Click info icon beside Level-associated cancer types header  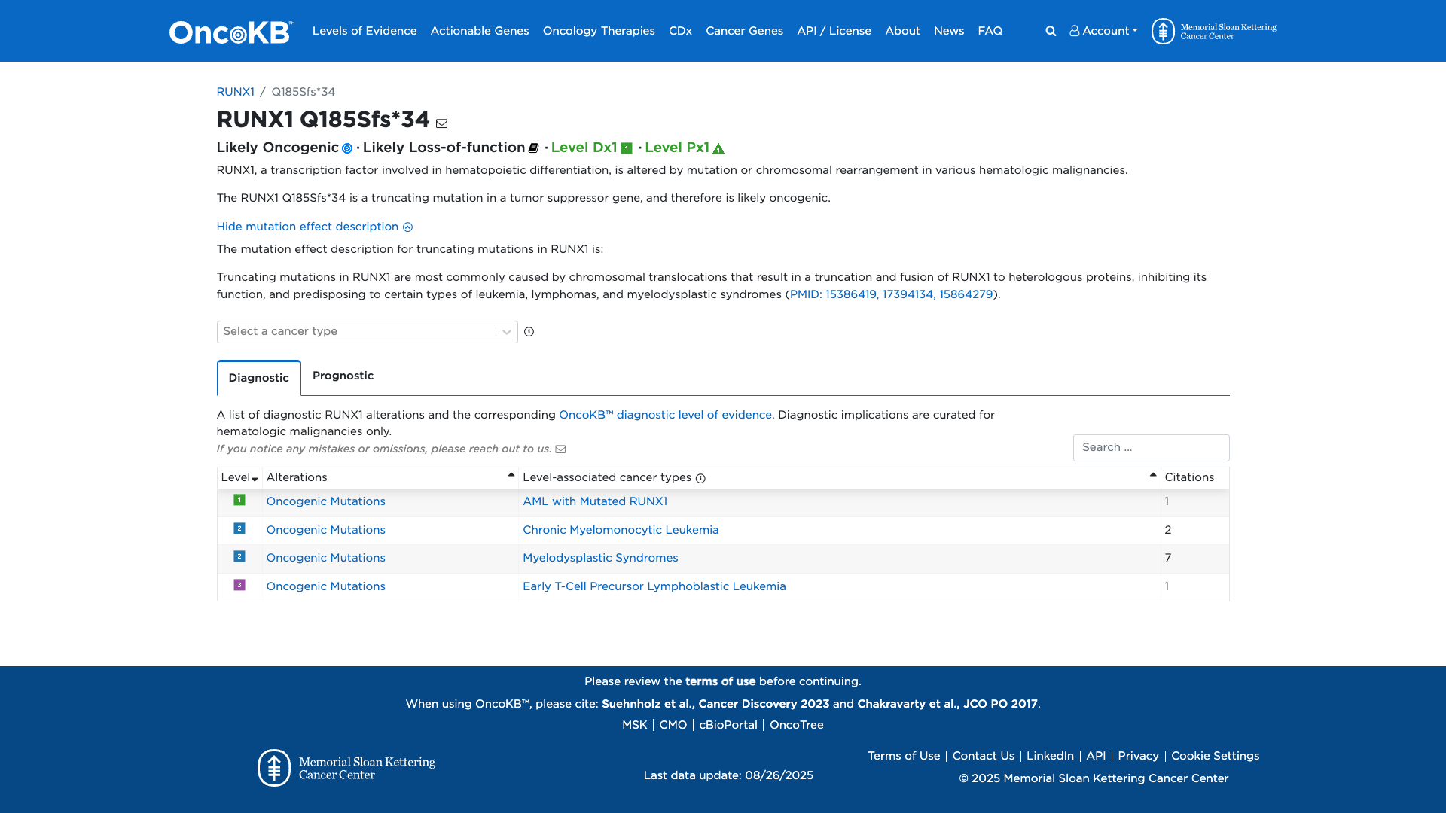(700, 479)
